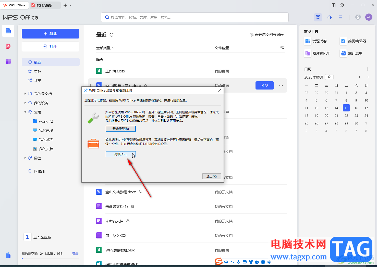
Task: Switch to the 找稻壳模板 tab
Action: coord(45,5)
